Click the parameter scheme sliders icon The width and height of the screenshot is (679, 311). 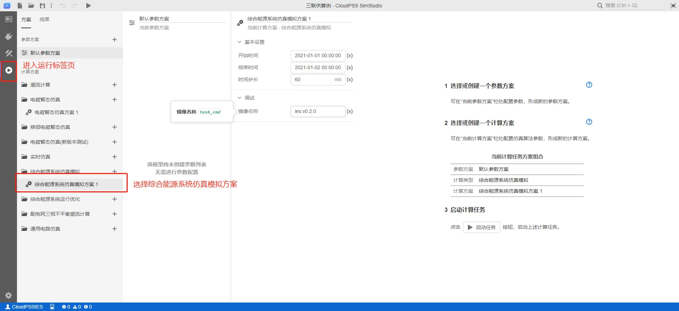pos(132,23)
